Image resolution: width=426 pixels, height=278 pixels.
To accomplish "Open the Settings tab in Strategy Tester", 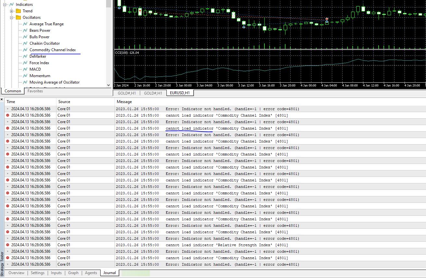I will point(38,273).
